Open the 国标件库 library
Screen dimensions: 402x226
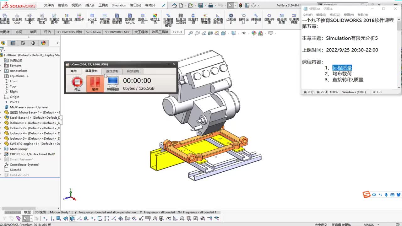pos(269,19)
